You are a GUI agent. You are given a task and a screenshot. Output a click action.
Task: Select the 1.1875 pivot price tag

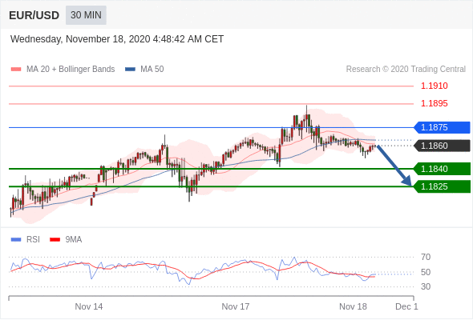click(x=442, y=127)
